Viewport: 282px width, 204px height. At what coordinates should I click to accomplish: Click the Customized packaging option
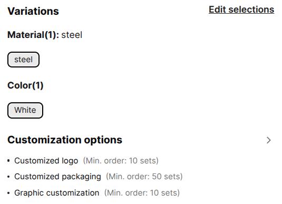pyautogui.click(x=57, y=177)
